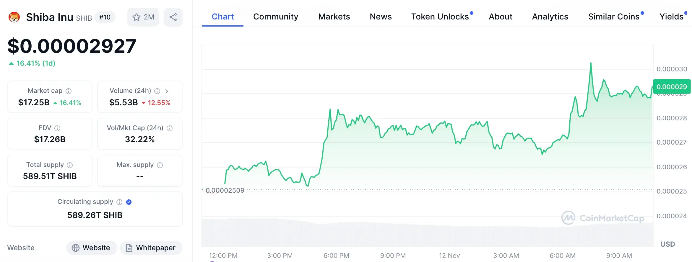Viewport: 692px width, 262px height.
Task: Open the Token Unlocks tab
Action: (x=440, y=17)
